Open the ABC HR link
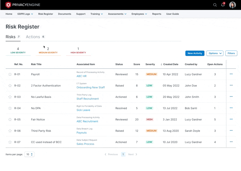 [81, 76]
